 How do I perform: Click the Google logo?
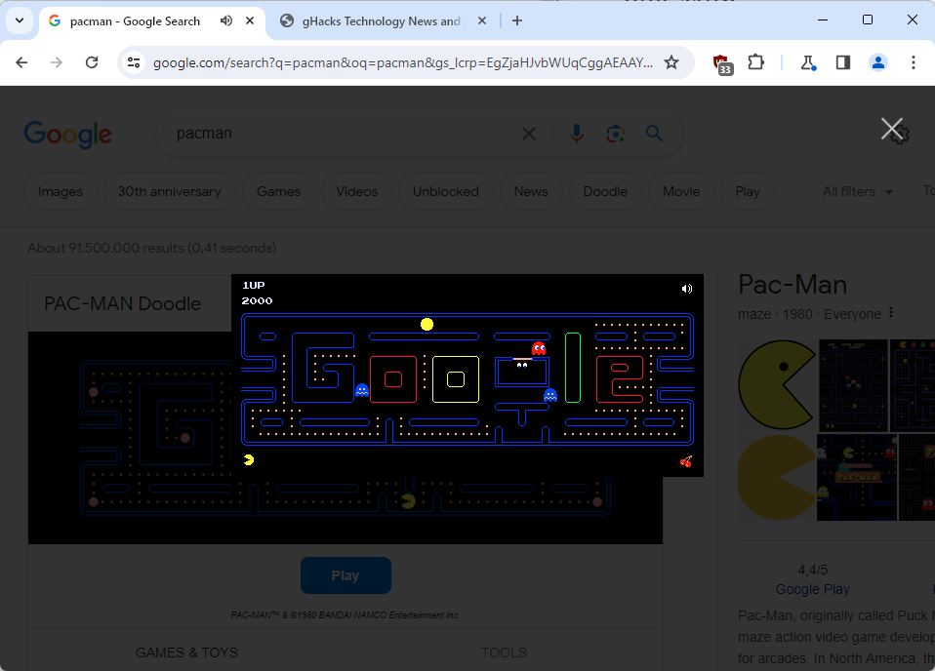tap(68, 134)
